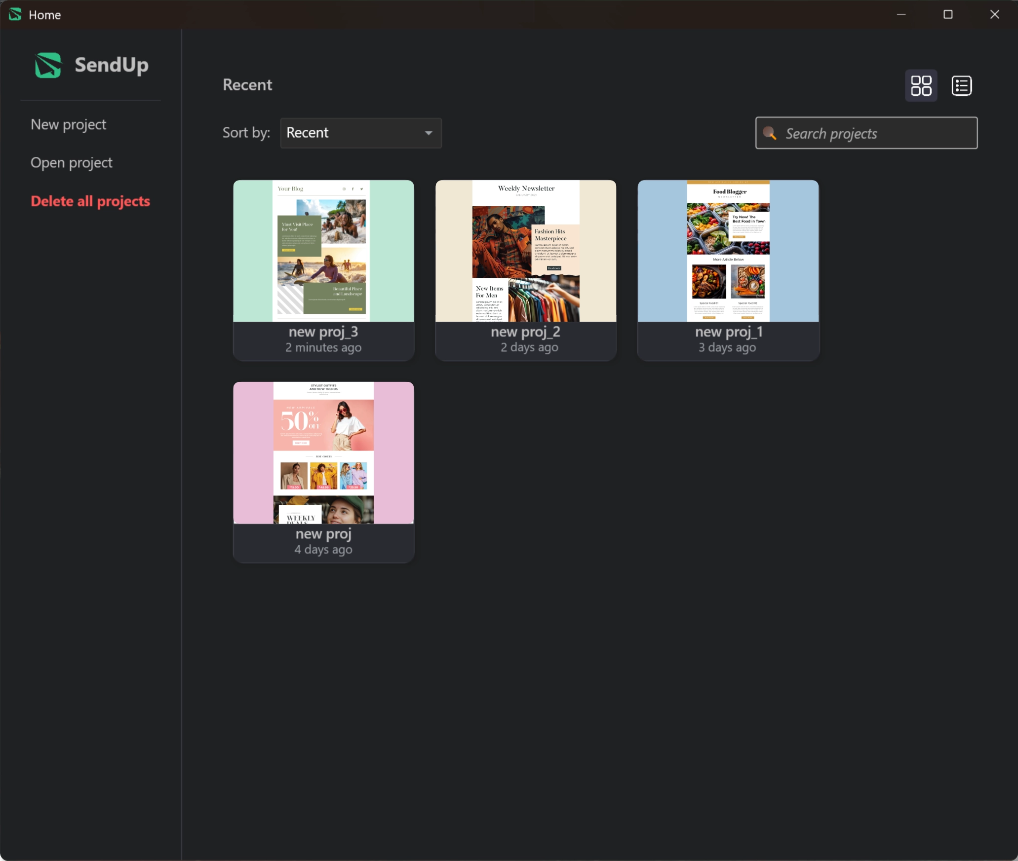
Task: Open the Sort by Recent dropdown
Action: tap(361, 133)
